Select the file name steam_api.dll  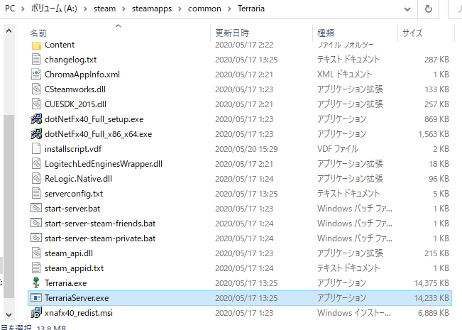69,253
